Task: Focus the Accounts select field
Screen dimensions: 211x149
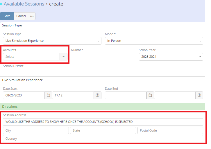Action: (31, 57)
